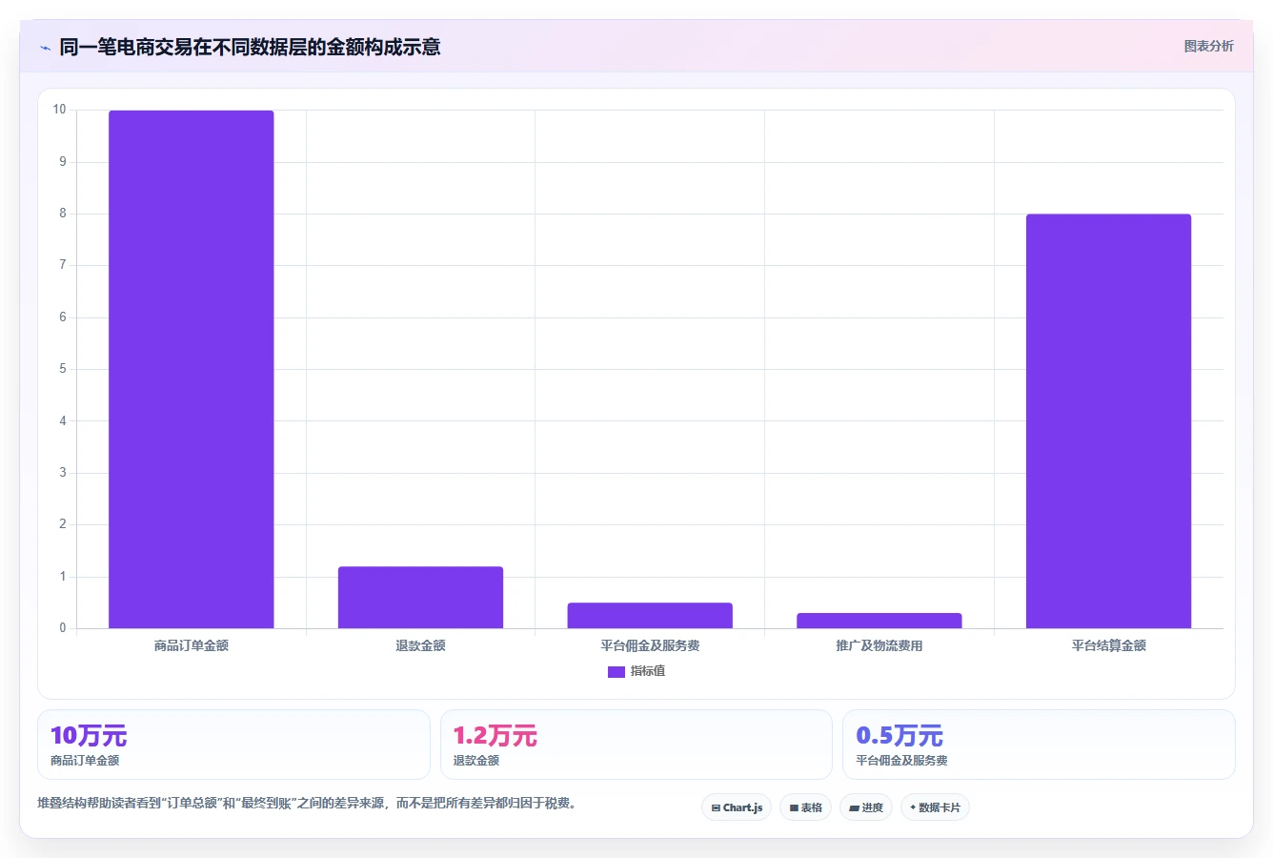Click the 指标值 legend label
This screenshot has height=858, width=1273.
coord(648,671)
